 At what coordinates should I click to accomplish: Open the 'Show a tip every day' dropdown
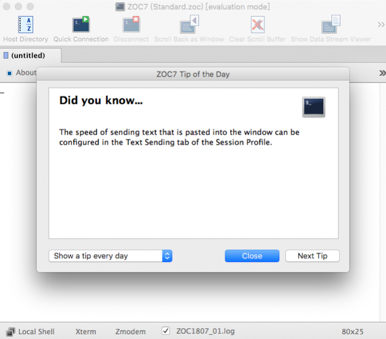point(110,256)
